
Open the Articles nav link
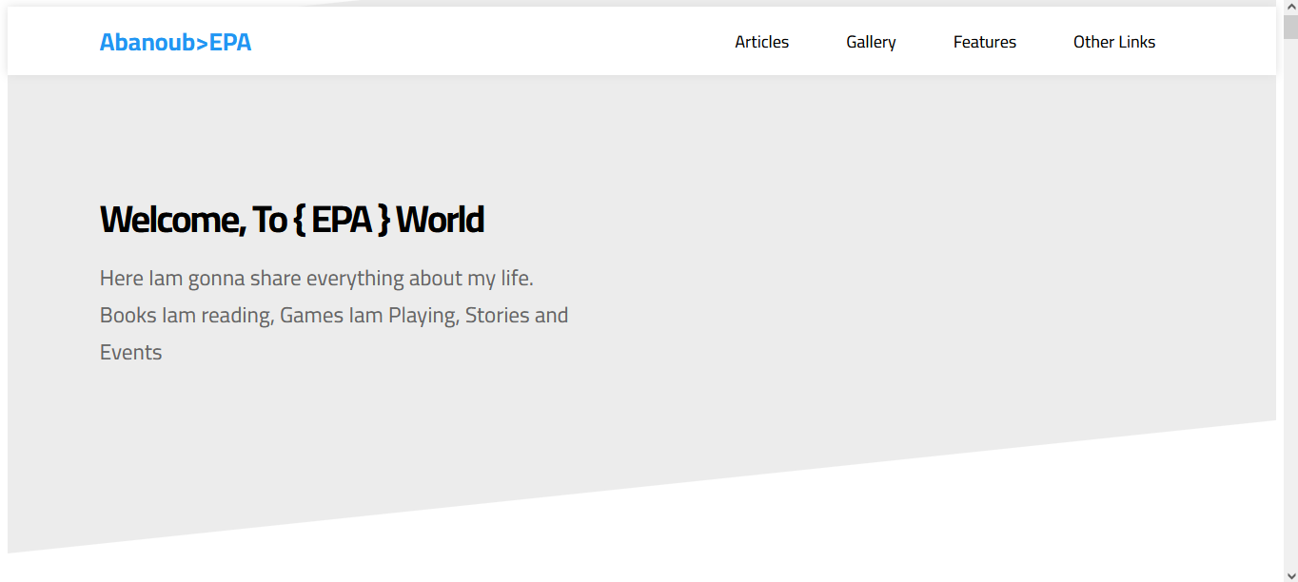(761, 42)
